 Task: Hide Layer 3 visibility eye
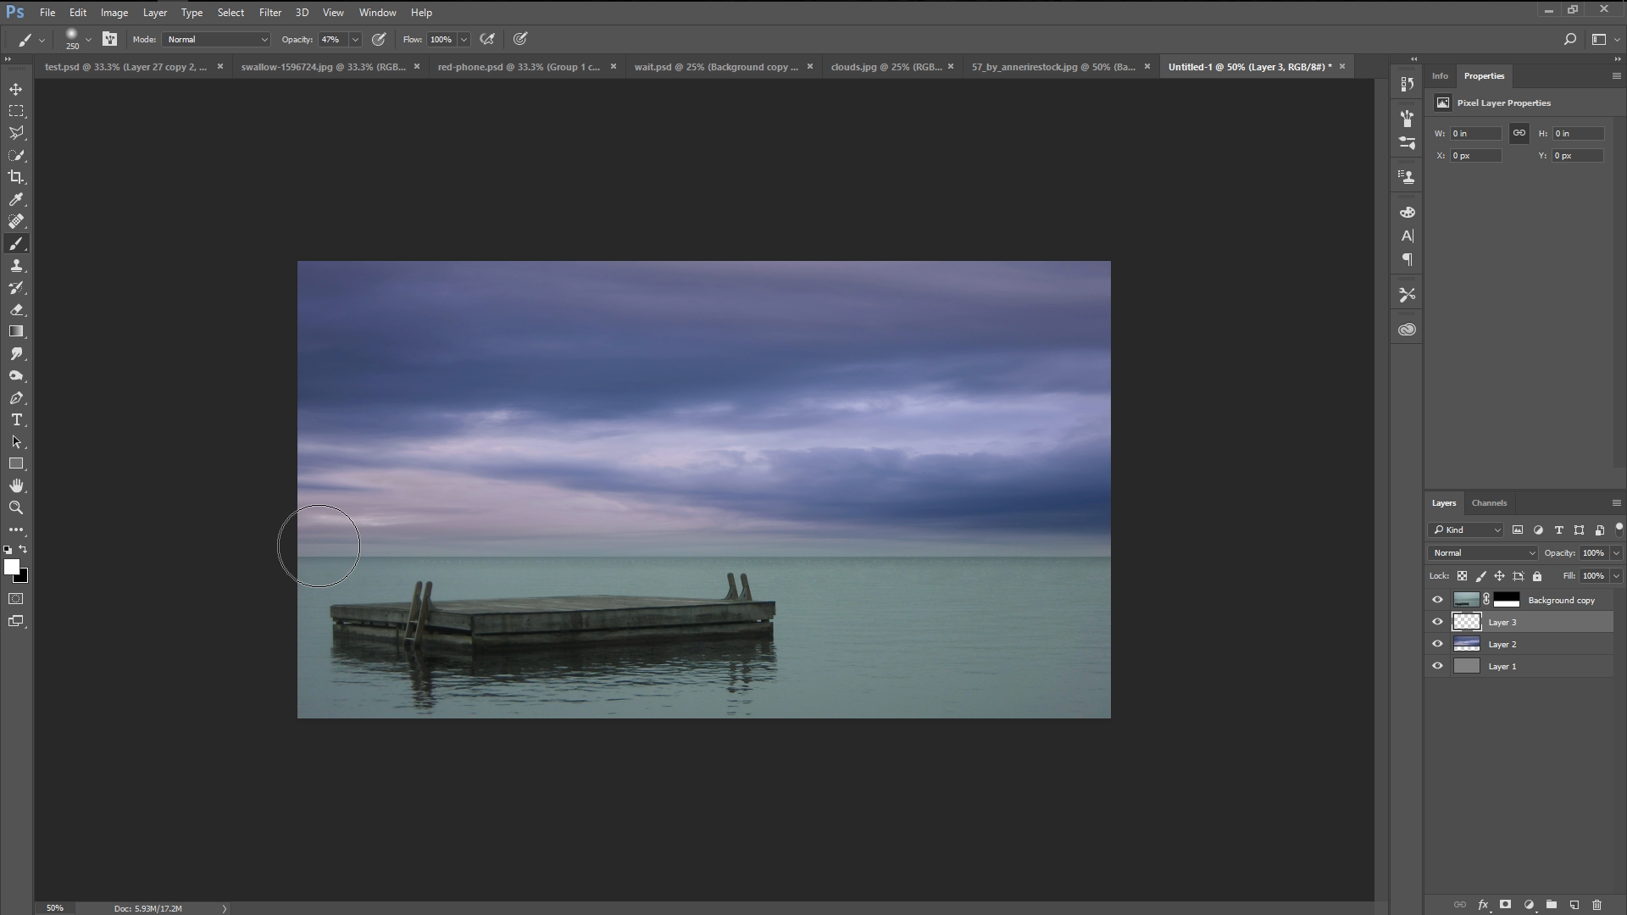[1437, 622]
